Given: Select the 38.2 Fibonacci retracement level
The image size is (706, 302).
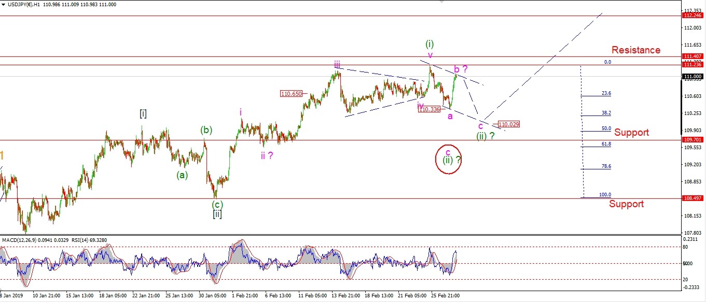Looking at the screenshot, I should point(606,112).
